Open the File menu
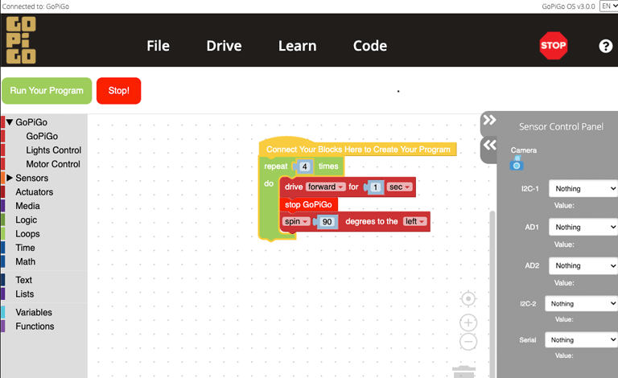Screen dimensions: 618x378 (158, 46)
